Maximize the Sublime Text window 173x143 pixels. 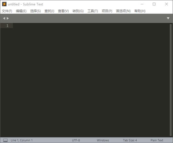(154, 4)
